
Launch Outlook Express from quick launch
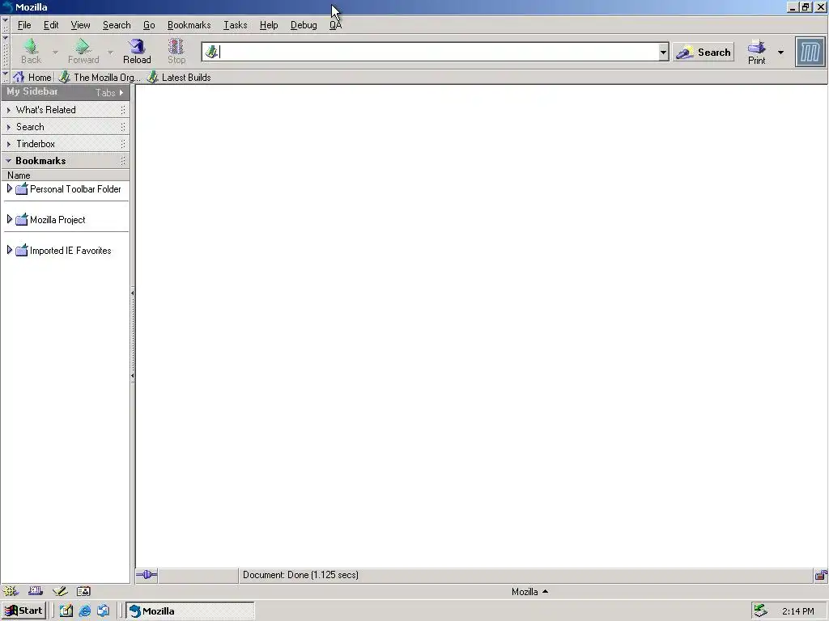103,611
